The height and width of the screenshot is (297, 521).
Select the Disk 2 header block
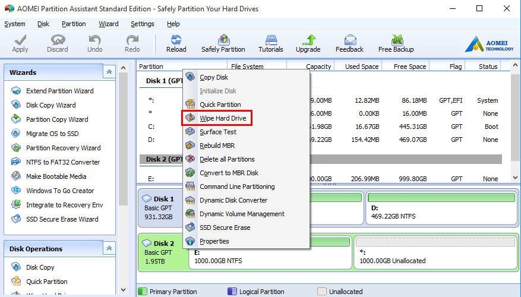(163, 252)
